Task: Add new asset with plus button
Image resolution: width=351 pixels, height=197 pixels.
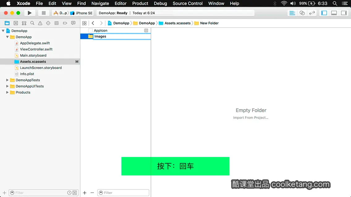Action: (85, 193)
